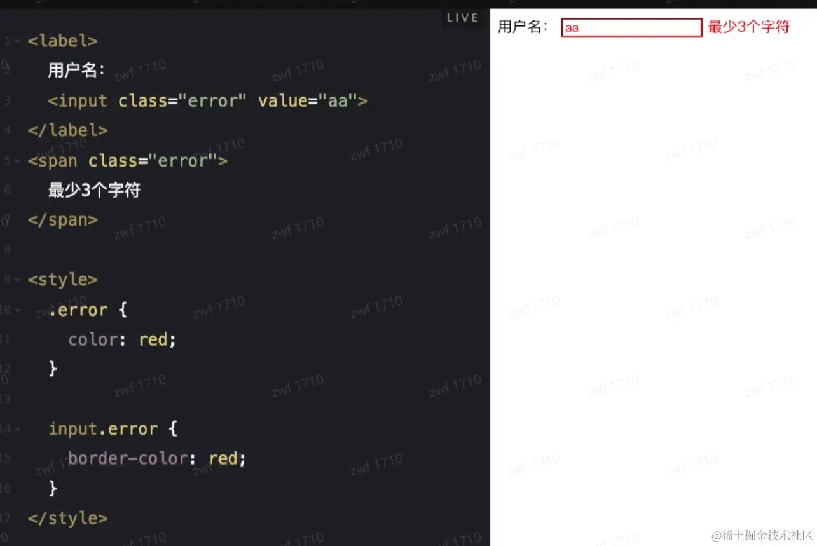Collapse the <label> block fold arrow
The height and width of the screenshot is (546, 817).
[18, 41]
